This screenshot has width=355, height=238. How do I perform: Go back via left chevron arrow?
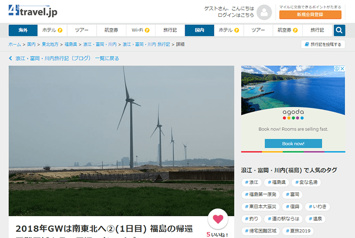tap(11, 58)
